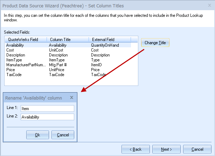
Task: Cancel the Rename column dialog
Action: pyautogui.click(x=63, y=135)
